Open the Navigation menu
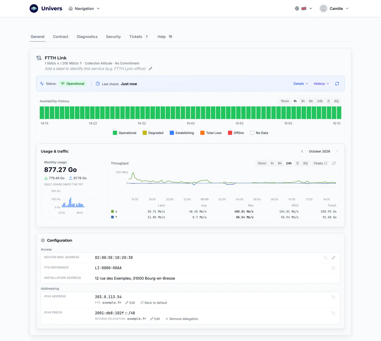 [84, 9]
